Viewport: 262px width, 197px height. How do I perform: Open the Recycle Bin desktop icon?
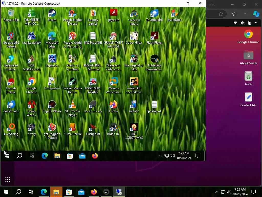coord(11,15)
